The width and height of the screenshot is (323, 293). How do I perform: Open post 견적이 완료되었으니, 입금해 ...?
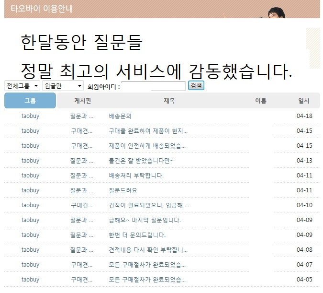coord(149,205)
